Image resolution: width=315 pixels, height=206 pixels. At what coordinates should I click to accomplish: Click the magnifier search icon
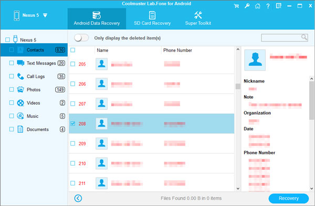pyautogui.click(x=304, y=37)
